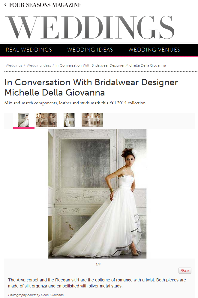Click the Photography courtesy Della Giovanna credit

click(36, 295)
